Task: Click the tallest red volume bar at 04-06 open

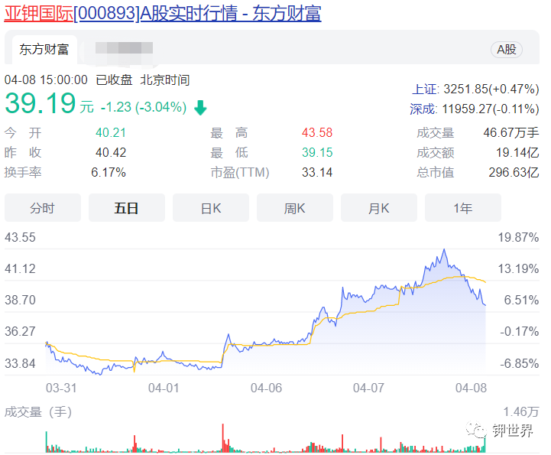Action: pyautogui.click(x=223, y=438)
